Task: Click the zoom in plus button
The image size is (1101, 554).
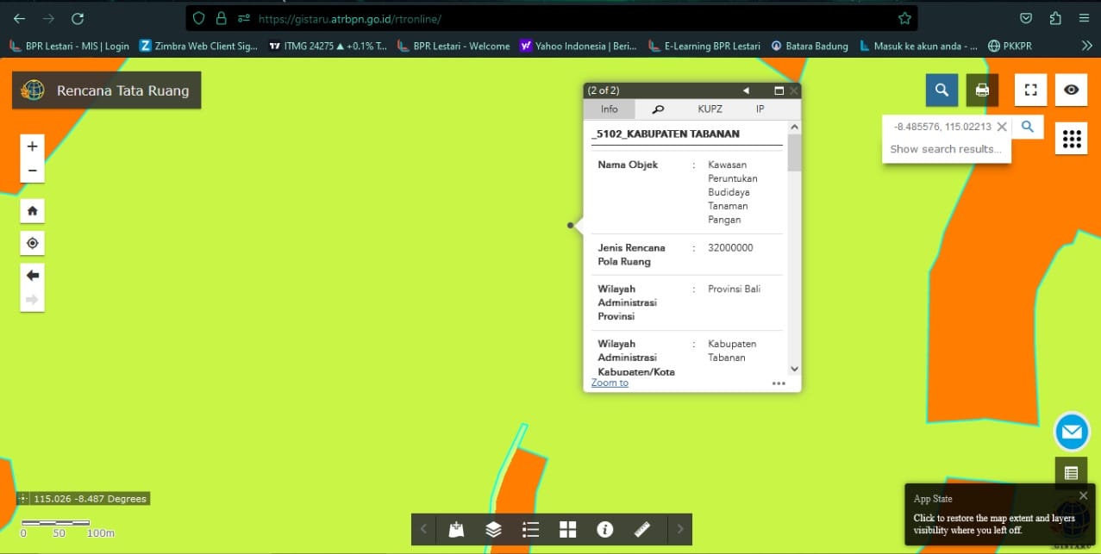Action: [x=33, y=146]
